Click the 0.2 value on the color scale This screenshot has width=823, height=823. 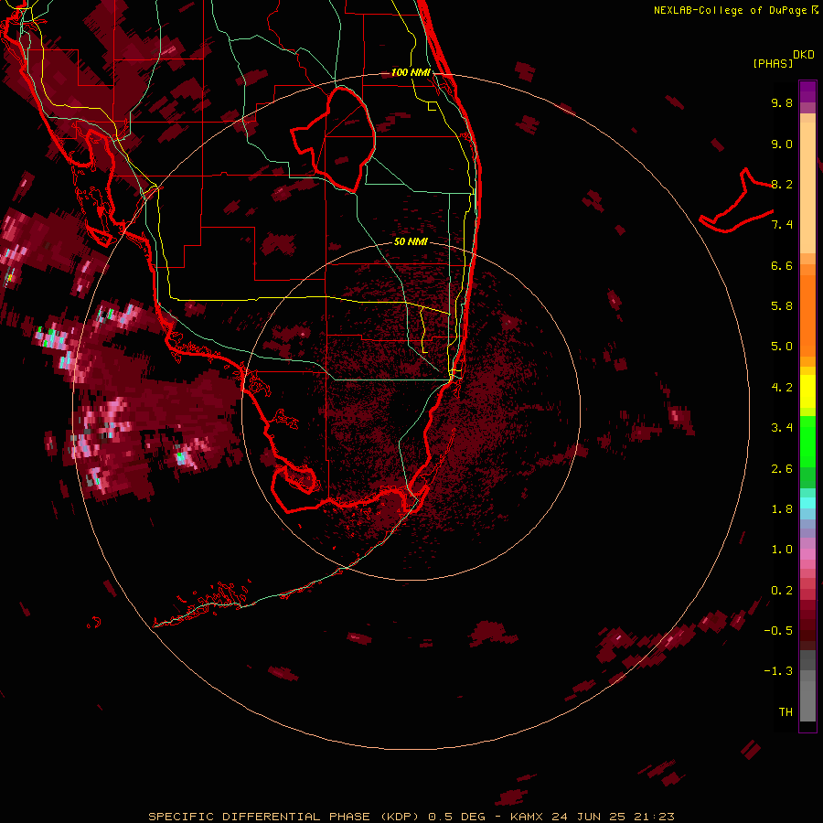point(782,591)
